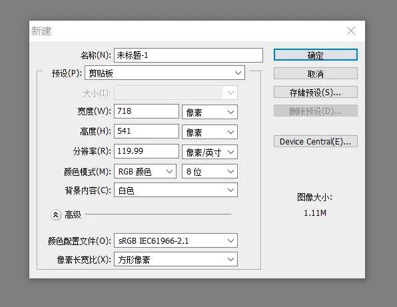Screen dimensions: 397x307
Task: Open the RGB 颜色 mode dropdown
Action: [x=145, y=171]
